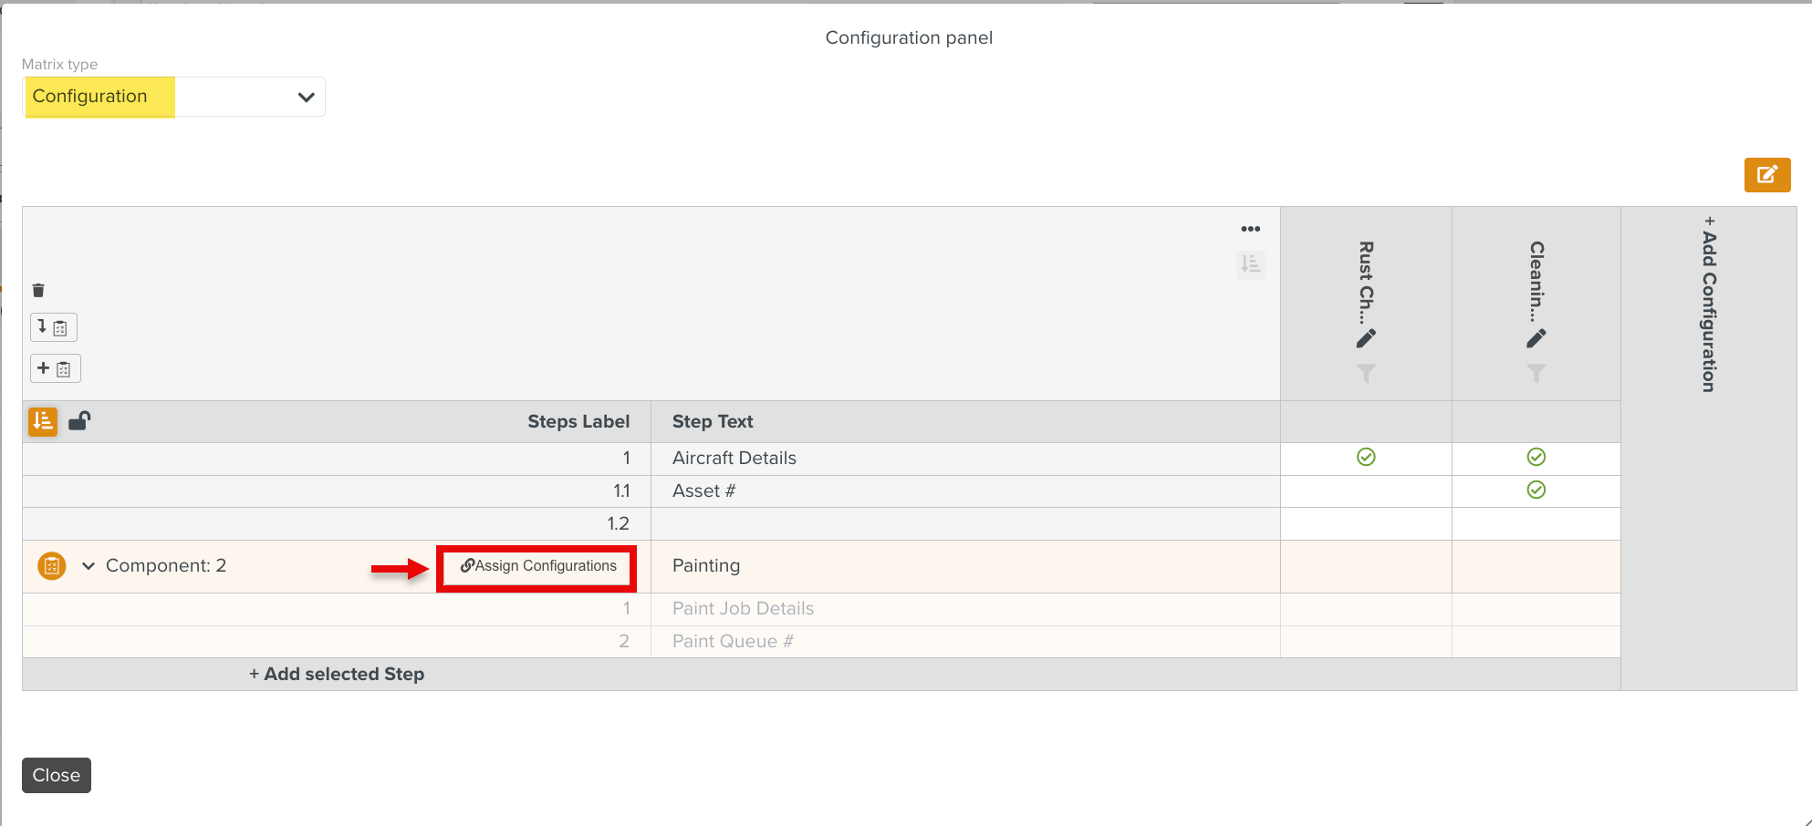Click the orange edit button top right
1812x826 pixels.
click(x=1767, y=174)
